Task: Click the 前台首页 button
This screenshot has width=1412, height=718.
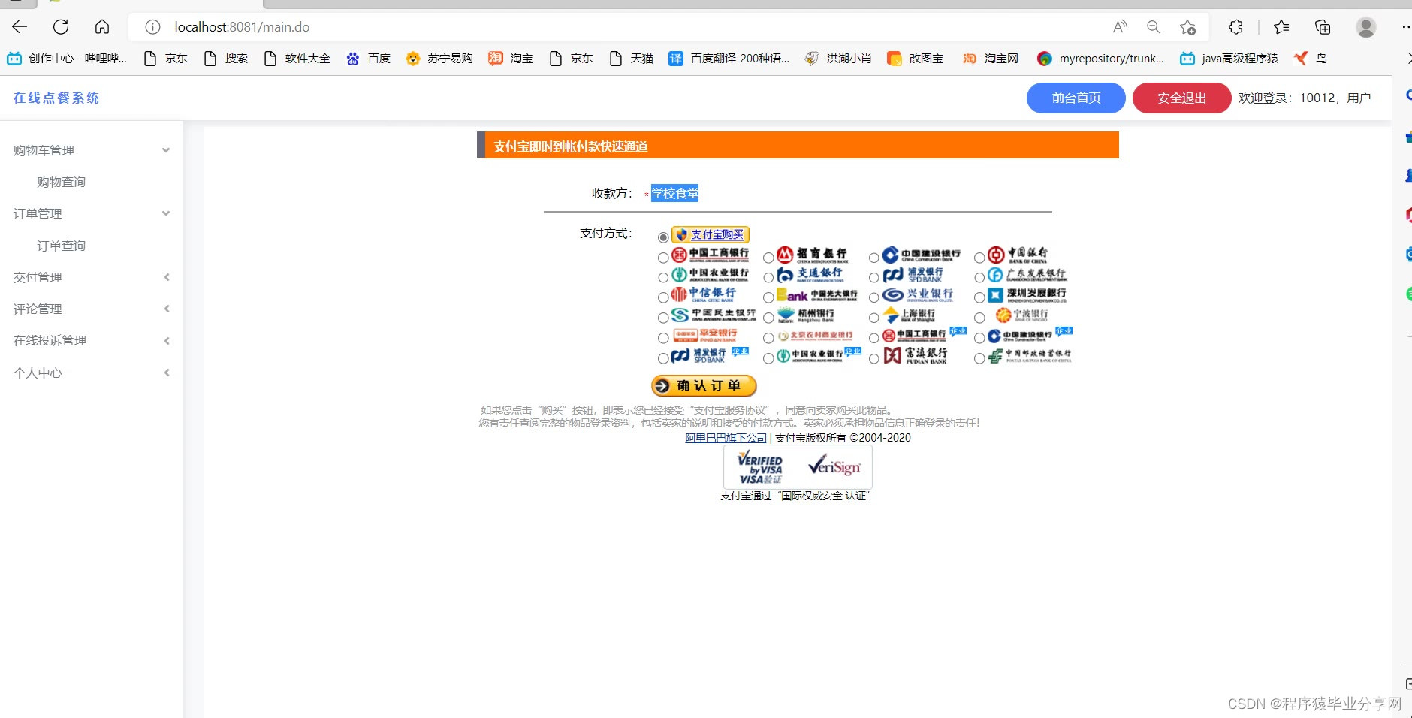Action: [x=1076, y=98]
